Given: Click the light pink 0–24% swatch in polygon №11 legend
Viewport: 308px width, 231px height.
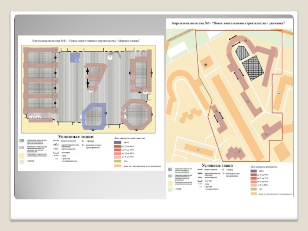Looking at the screenshot, I should (x=117, y=157).
